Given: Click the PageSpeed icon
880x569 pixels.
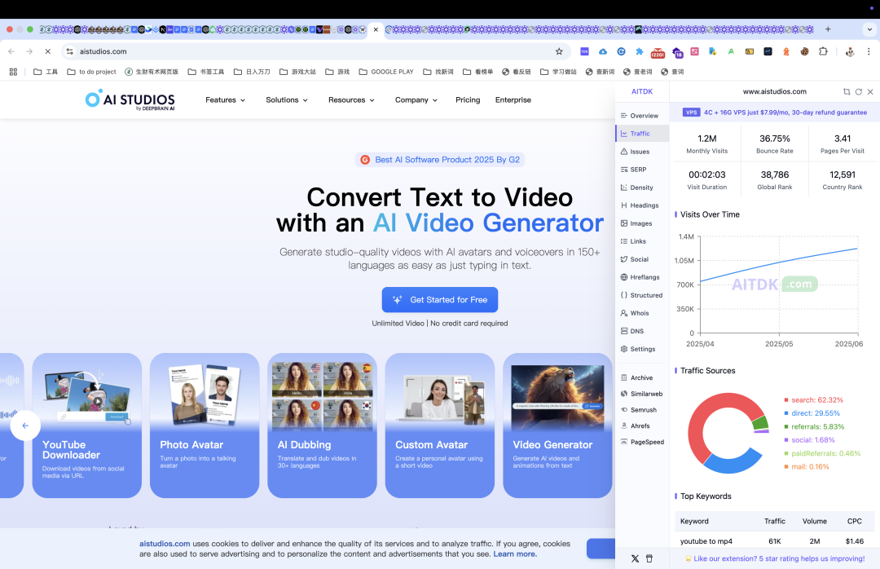Looking at the screenshot, I should pos(624,442).
